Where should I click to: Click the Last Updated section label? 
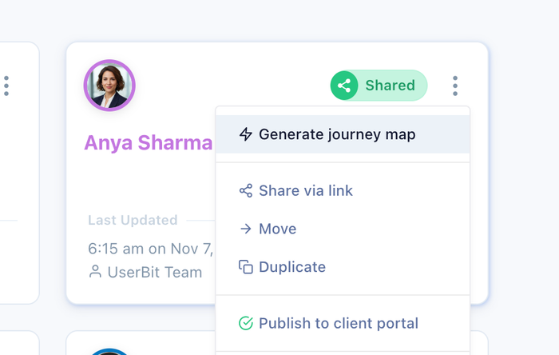133,220
